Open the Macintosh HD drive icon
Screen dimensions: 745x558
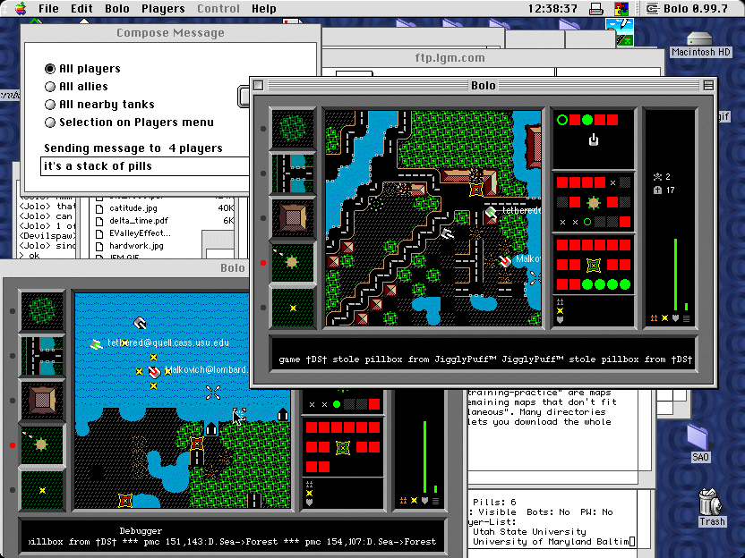pos(701,41)
